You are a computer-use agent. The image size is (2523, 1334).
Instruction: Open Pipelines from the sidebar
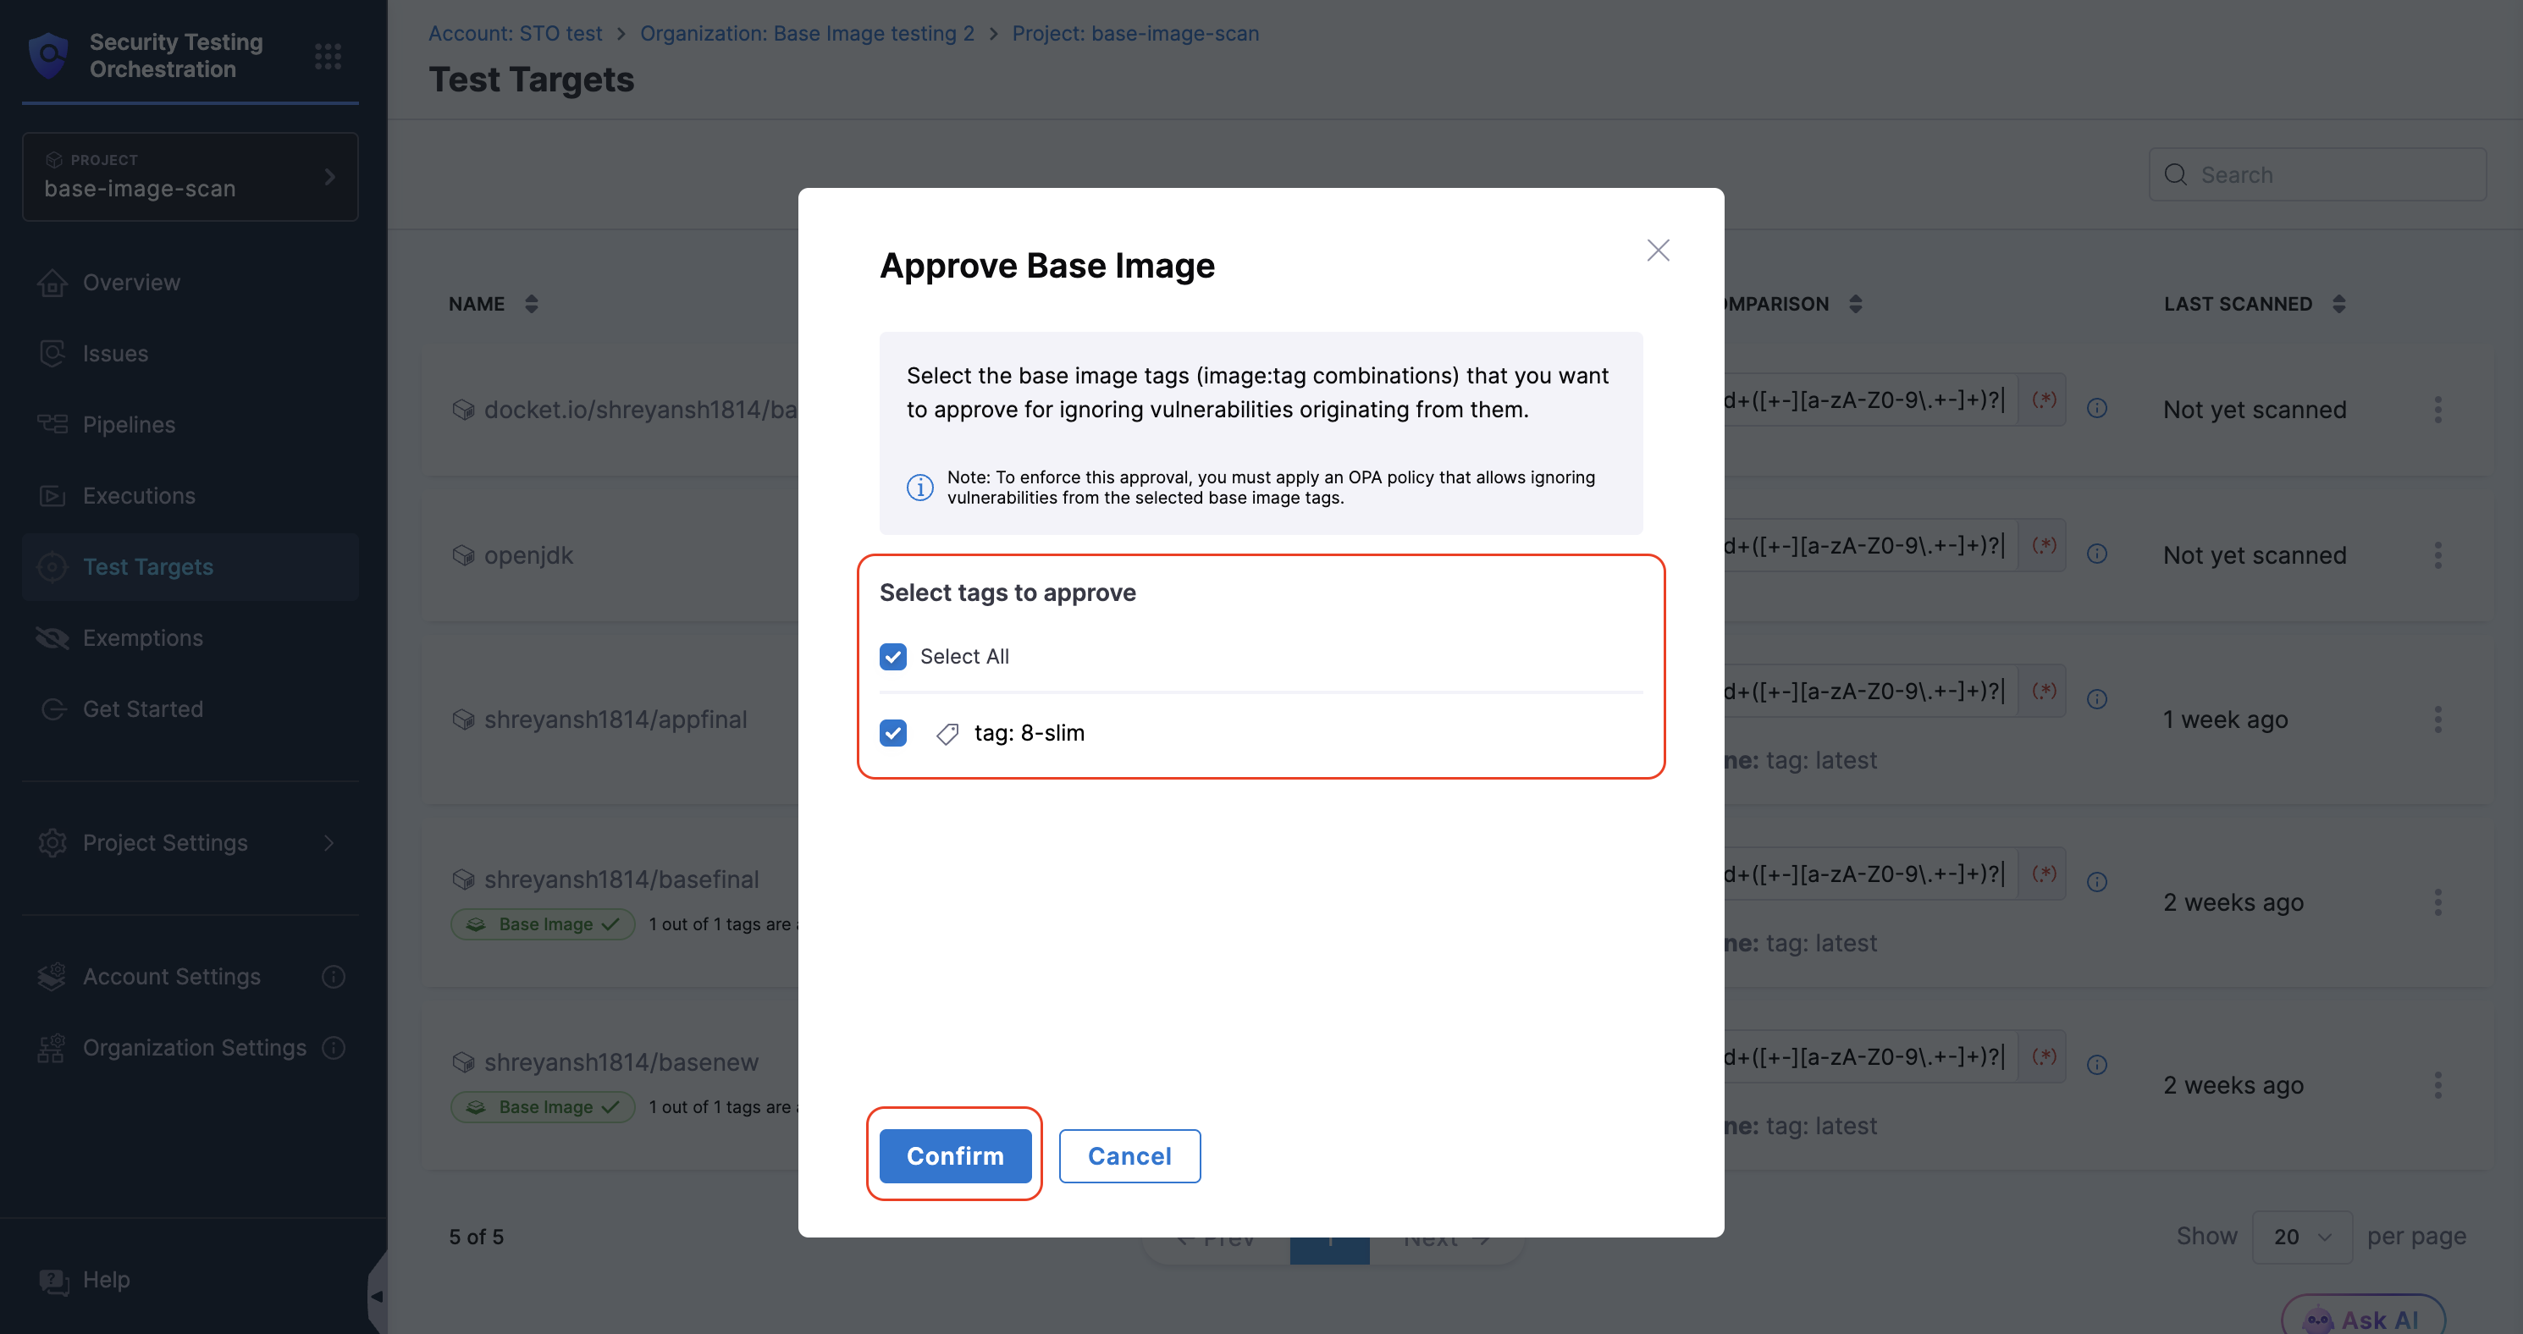[129, 424]
